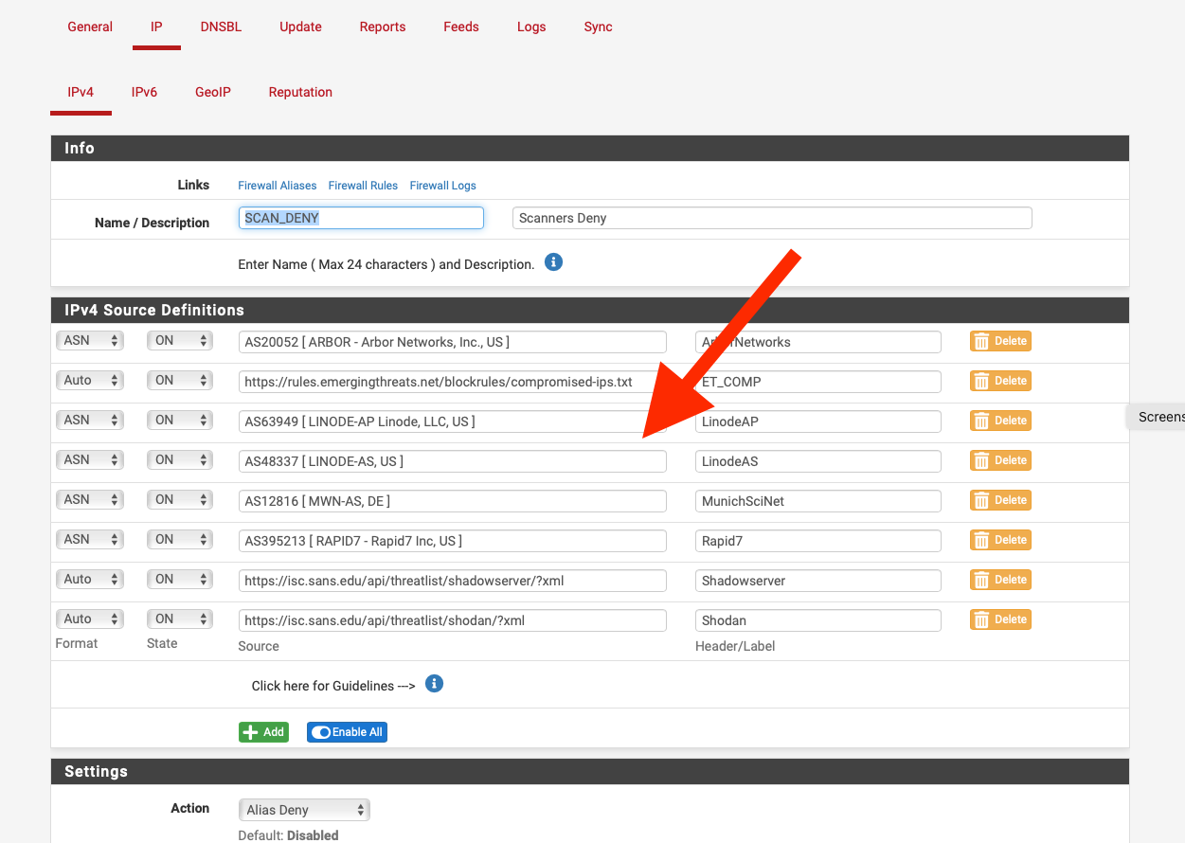Click the AS63949 LINODE-AP source field
The height and width of the screenshot is (843, 1185).
(x=453, y=421)
